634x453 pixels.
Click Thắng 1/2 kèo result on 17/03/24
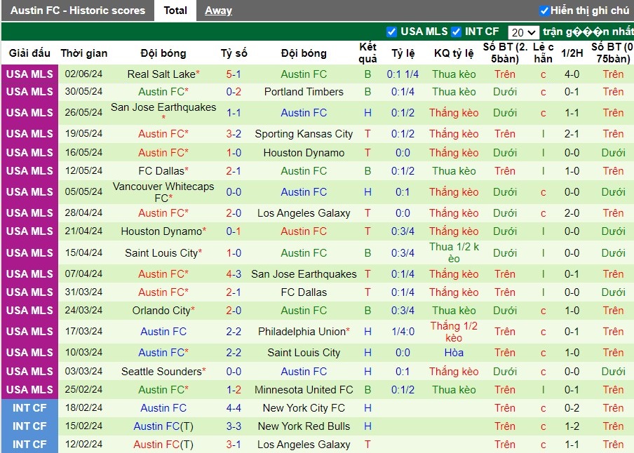[454, 332]
